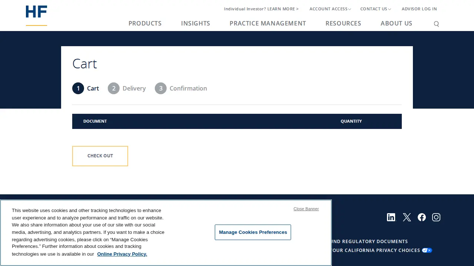Click the Quantity column header
Image resolution: width=474 pixels, height=266 pixels.
pyautogui.click(x=351, y=121)
